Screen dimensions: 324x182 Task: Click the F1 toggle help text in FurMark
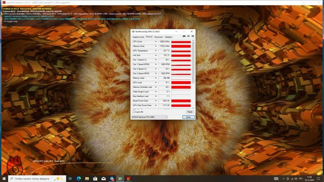click(x=11, y=21)
